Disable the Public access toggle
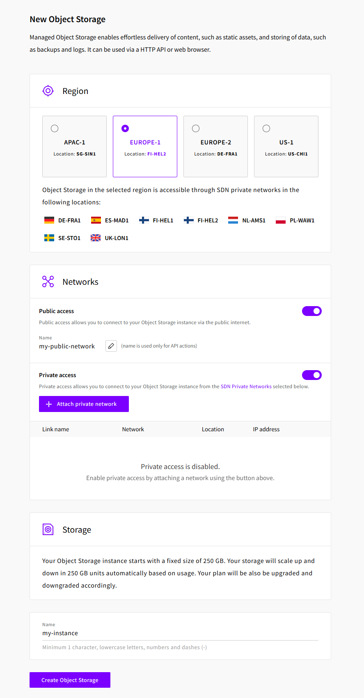364x698 pixels. [311, 311]
